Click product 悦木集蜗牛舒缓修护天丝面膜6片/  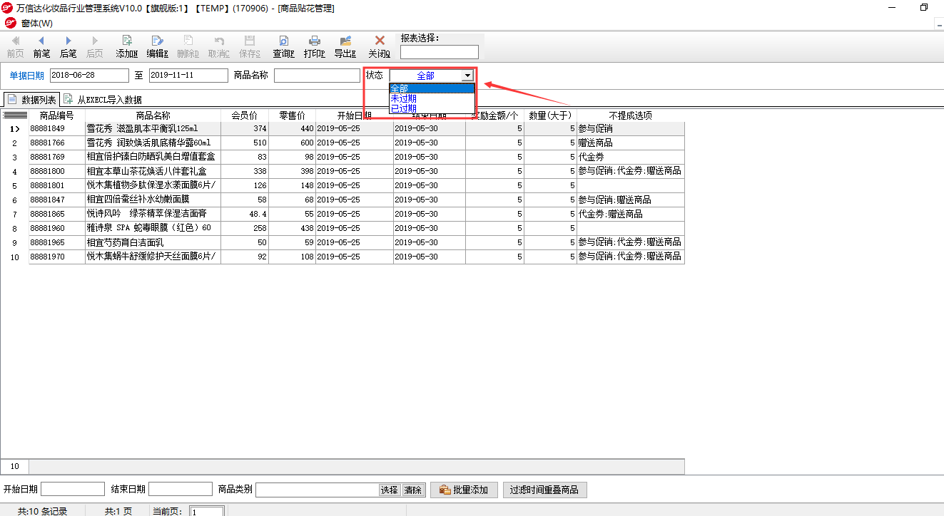tap(153, 257)
